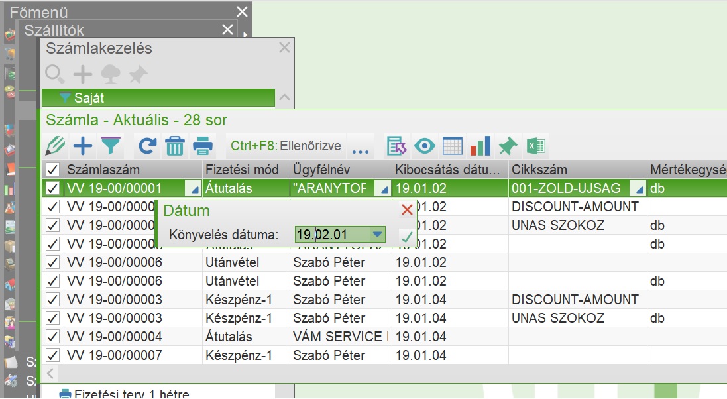
Task: Switch to the Szállítók tab
Action: tap(54, 30)
